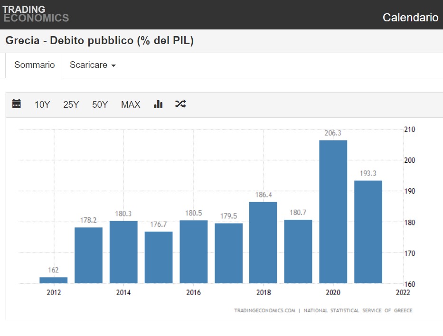The height and width of the screenshot is (336, 443).
Task: Click the 193.3 bar for 2021
Action: 368,232
